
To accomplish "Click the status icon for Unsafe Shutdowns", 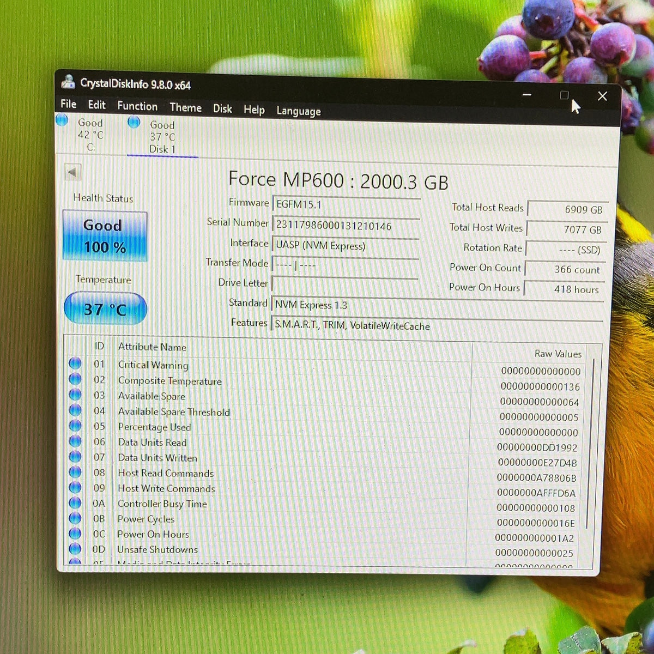I will click(75, 548).
